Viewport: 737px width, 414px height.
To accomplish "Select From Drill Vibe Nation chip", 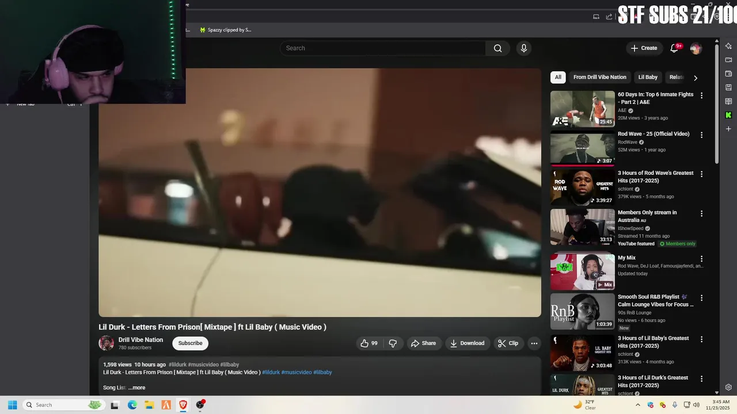I will tap(600, 77).
